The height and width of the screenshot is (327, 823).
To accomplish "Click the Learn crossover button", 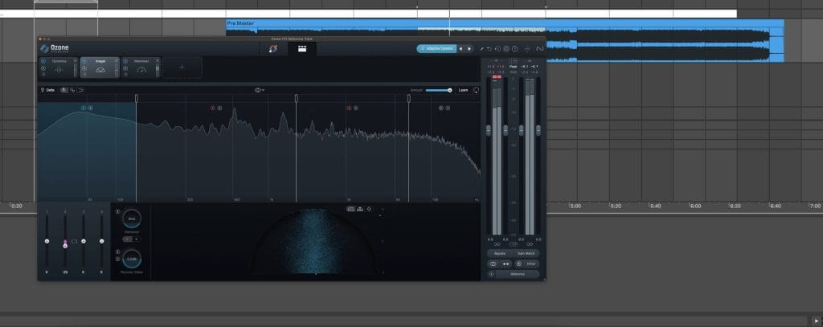I will click(x=463, y=90).
